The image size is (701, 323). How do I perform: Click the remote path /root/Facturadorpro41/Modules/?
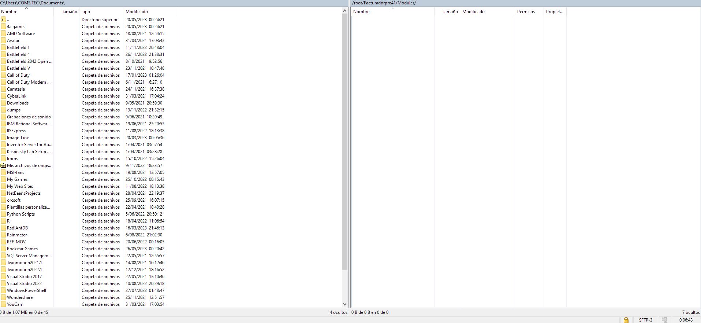(384, 3)
